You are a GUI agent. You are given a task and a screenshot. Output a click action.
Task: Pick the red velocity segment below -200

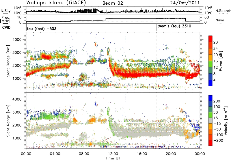click(210, 143)
